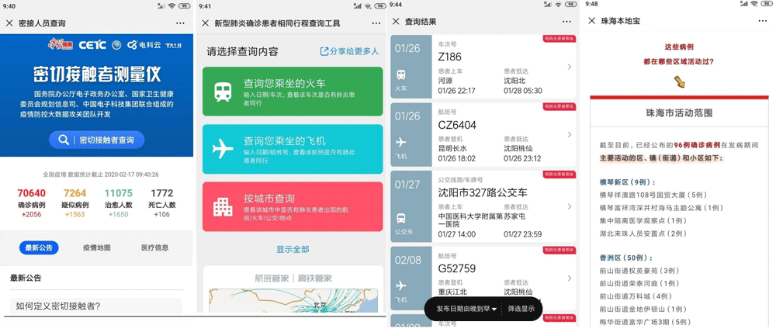
Task: Click the CETC logo in the banner
Action: click(92, 45)
